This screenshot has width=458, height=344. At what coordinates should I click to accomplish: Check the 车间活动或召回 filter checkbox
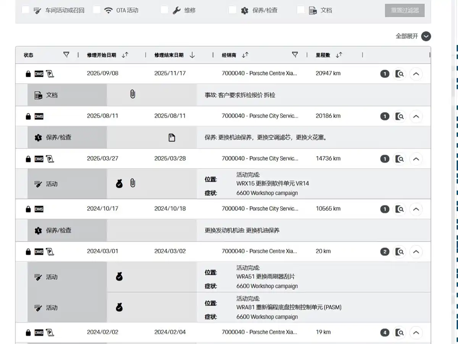coord(26,10)
